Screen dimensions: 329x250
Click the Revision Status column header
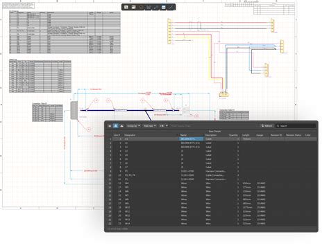[294, 135]
